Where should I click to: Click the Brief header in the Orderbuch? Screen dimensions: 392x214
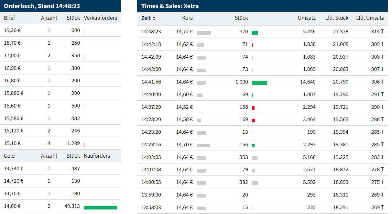pyautogui.click(x=9, y=18)
